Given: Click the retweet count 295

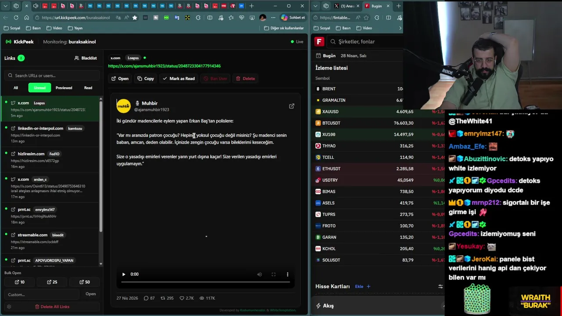Looking at the screenshot, I should tap(167, 298).
